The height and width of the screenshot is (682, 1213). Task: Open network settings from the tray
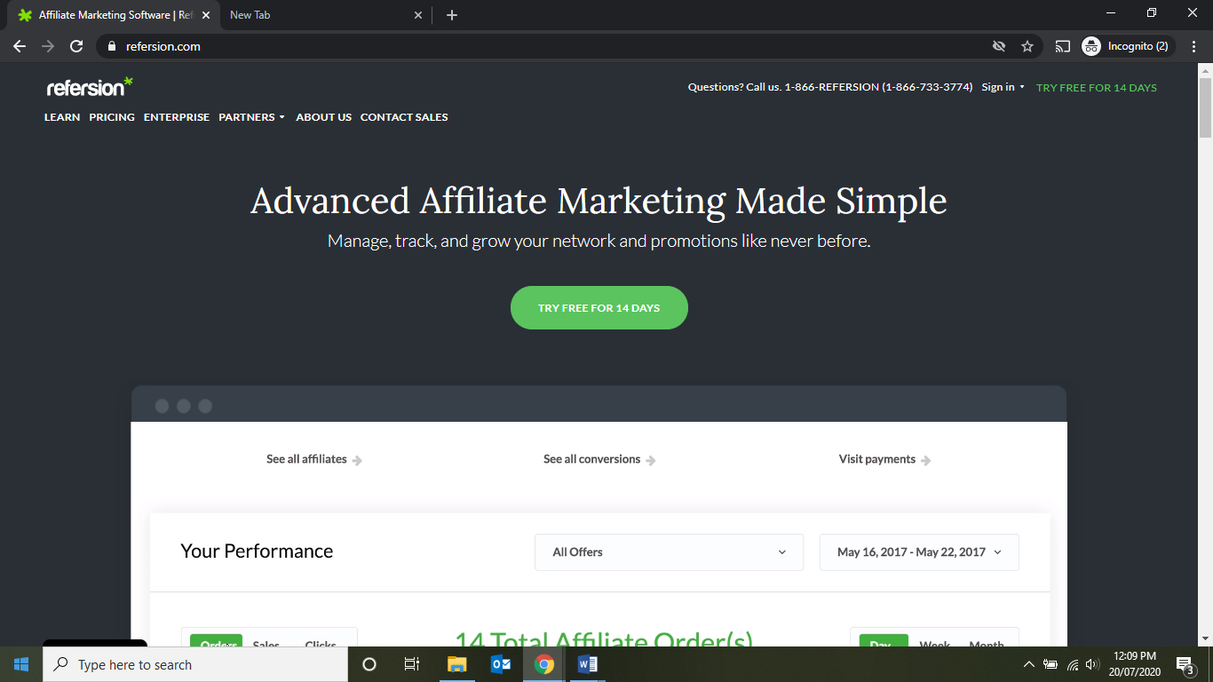(x=1073, y=664)
